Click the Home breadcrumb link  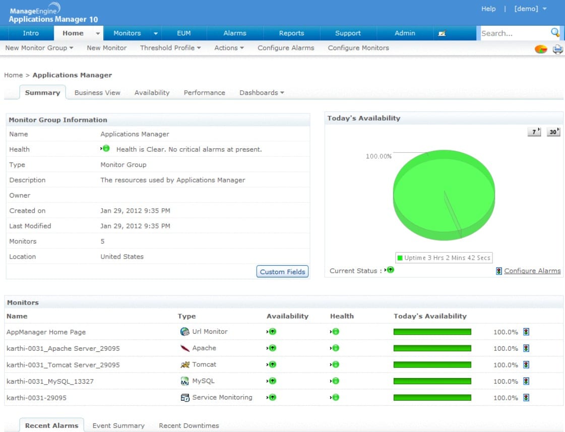pyautogui.click(x=13, y=75)
